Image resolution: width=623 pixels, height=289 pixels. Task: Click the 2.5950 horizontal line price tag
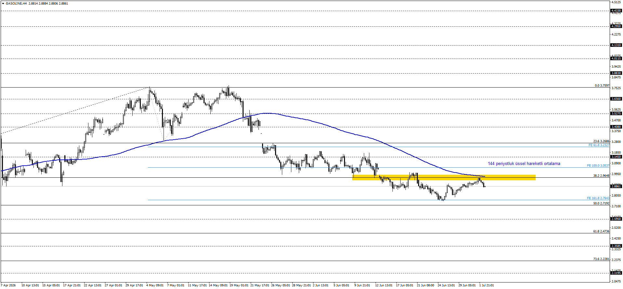click(616, 219)
